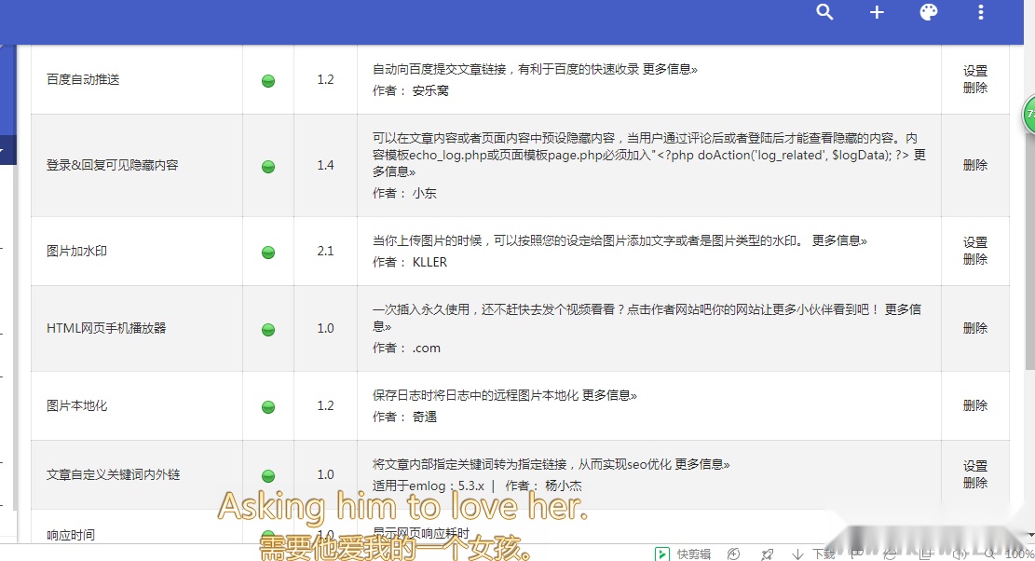The image size is (1035, 561).
Task: Open the theme palette icon
Action: (x=928, y=12)
